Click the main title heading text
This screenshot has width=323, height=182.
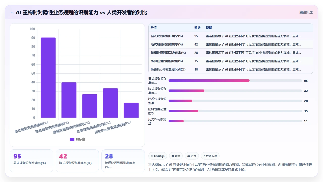coord(81,12)
